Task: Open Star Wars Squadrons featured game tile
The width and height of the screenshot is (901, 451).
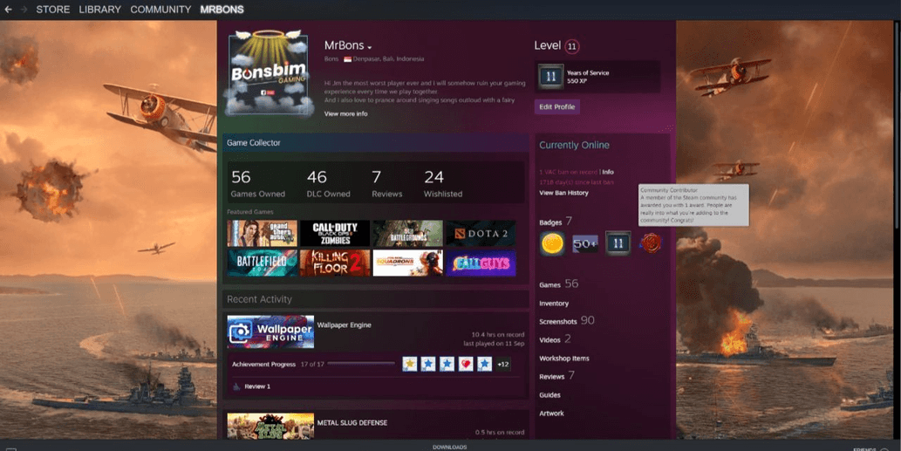Action: coord(408,263)
